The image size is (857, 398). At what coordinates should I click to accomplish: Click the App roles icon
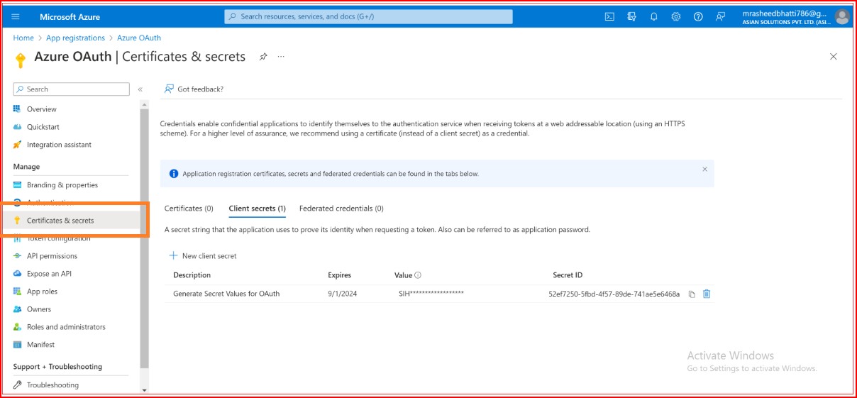(17, 292)
